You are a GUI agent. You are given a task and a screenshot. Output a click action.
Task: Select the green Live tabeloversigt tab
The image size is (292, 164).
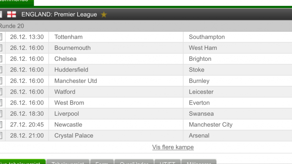[23, 162]
